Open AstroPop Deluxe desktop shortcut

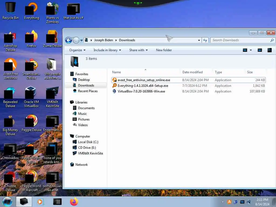(11, 41)
